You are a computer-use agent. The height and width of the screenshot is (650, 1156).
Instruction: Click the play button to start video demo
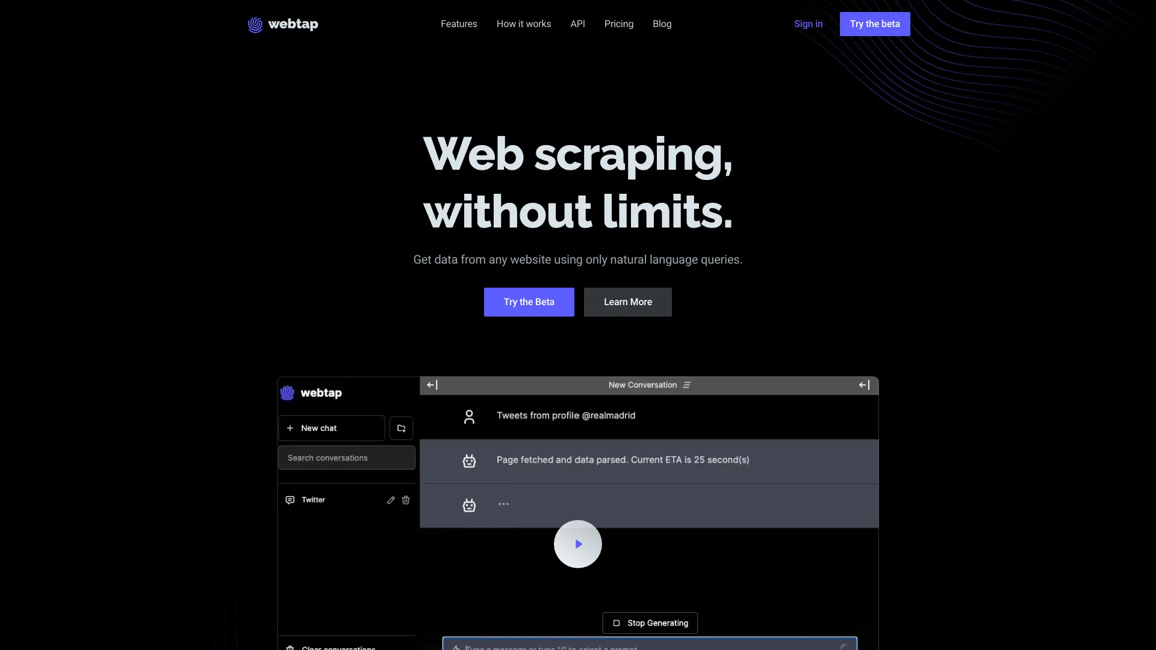point(578,543)
